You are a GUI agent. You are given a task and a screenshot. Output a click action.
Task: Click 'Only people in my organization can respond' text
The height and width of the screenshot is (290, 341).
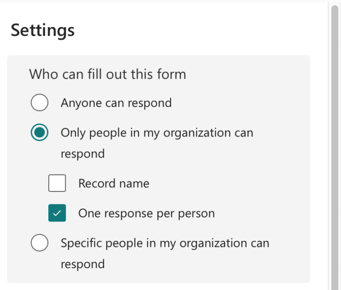pyautogui.click(x=156, y=133)
